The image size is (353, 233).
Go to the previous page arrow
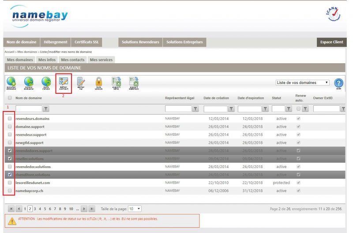[x=19, y=209]
